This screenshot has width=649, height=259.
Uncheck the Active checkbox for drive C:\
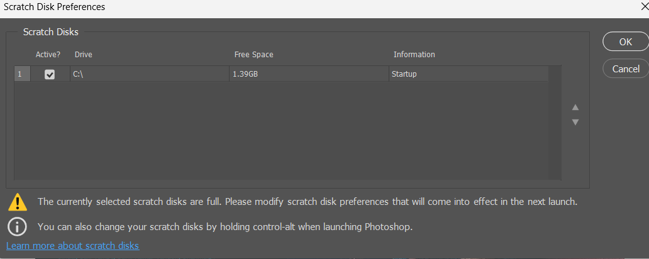[50, 74]
